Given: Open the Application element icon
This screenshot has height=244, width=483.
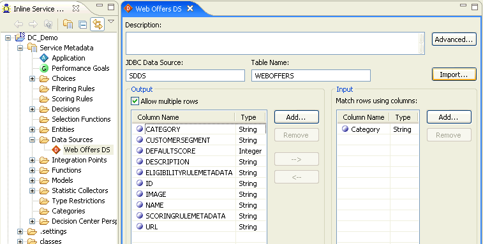Looking at the screenshot, I should coord(44,58).
